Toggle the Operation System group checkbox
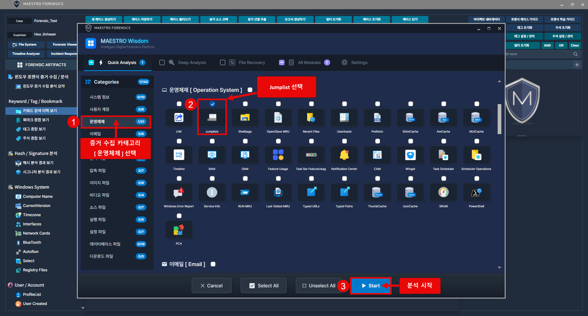Viewport: 588px width, 316px height. [x=250, y=90]
